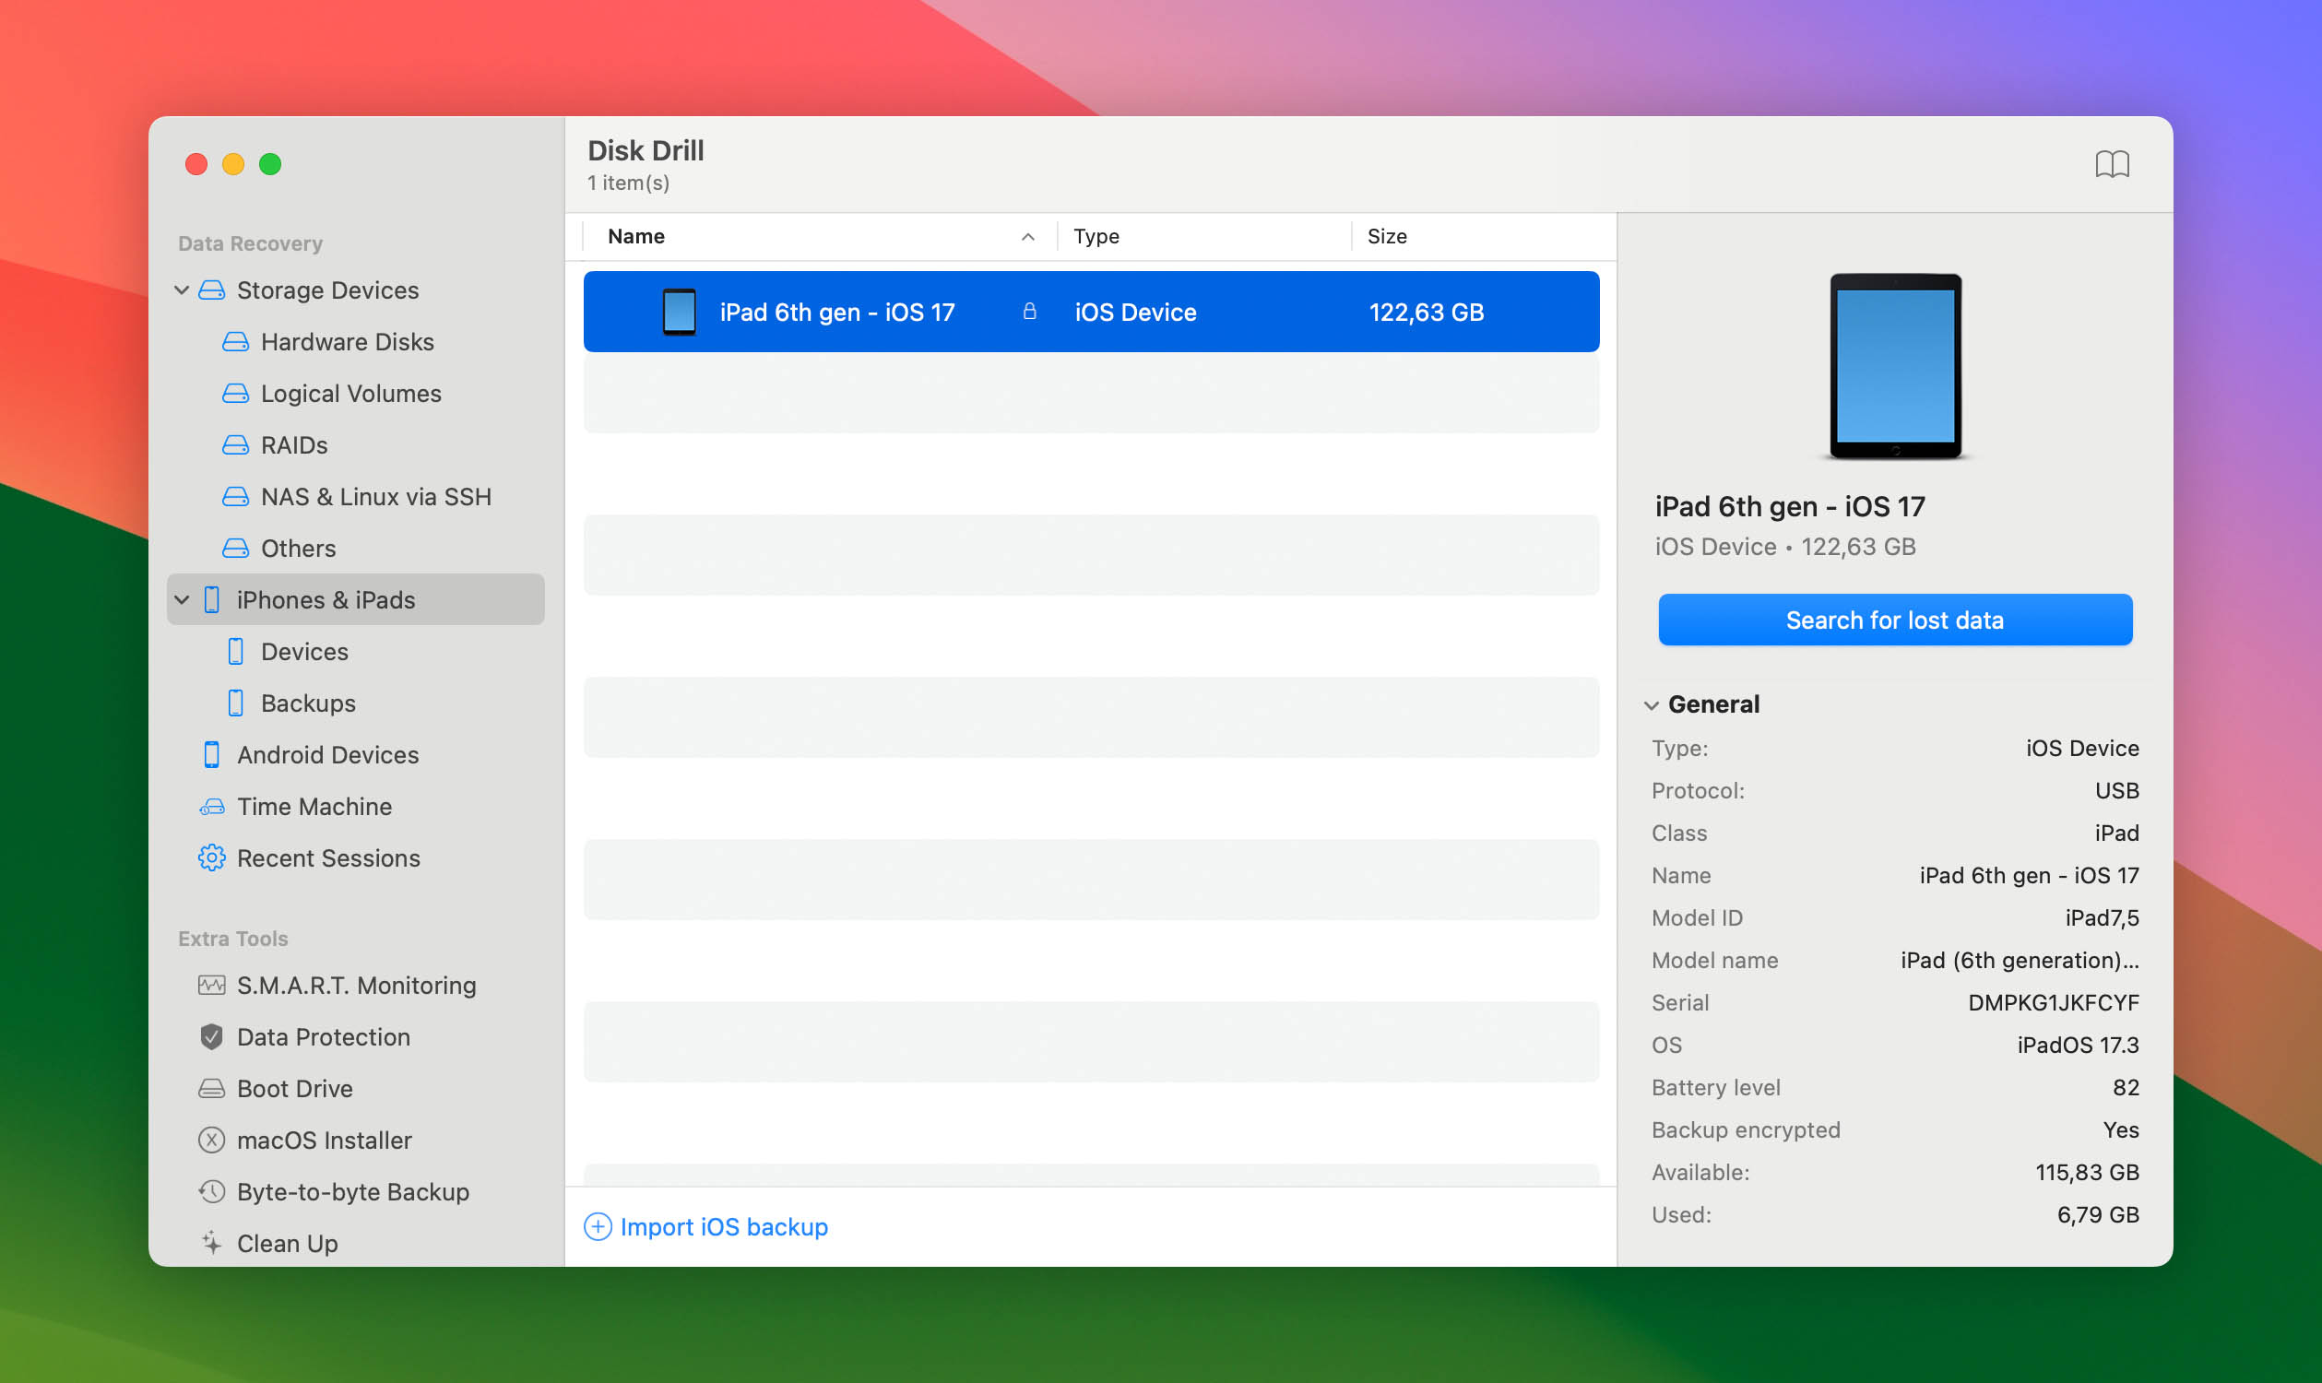The width and height of the screenshot is (2322, 1383).
Task: Open Recent Sessions in the sidebar
Action: click(x=328, y=857)
